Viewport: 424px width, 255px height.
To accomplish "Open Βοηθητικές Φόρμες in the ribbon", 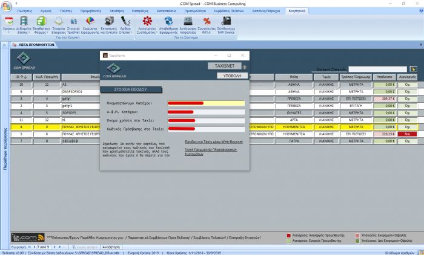I will click(41, 25).
